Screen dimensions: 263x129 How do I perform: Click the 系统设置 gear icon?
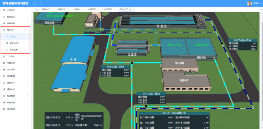pos(4,102)
